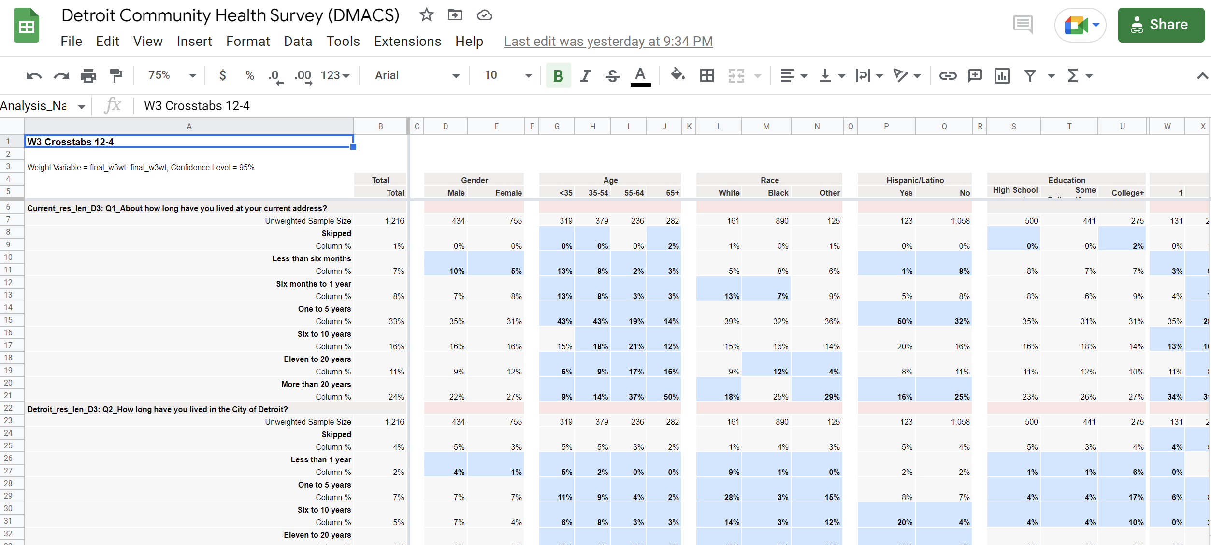Open the Borders tool
The height and width of the screenshot is (545, 1211).
tap(706, 75)
